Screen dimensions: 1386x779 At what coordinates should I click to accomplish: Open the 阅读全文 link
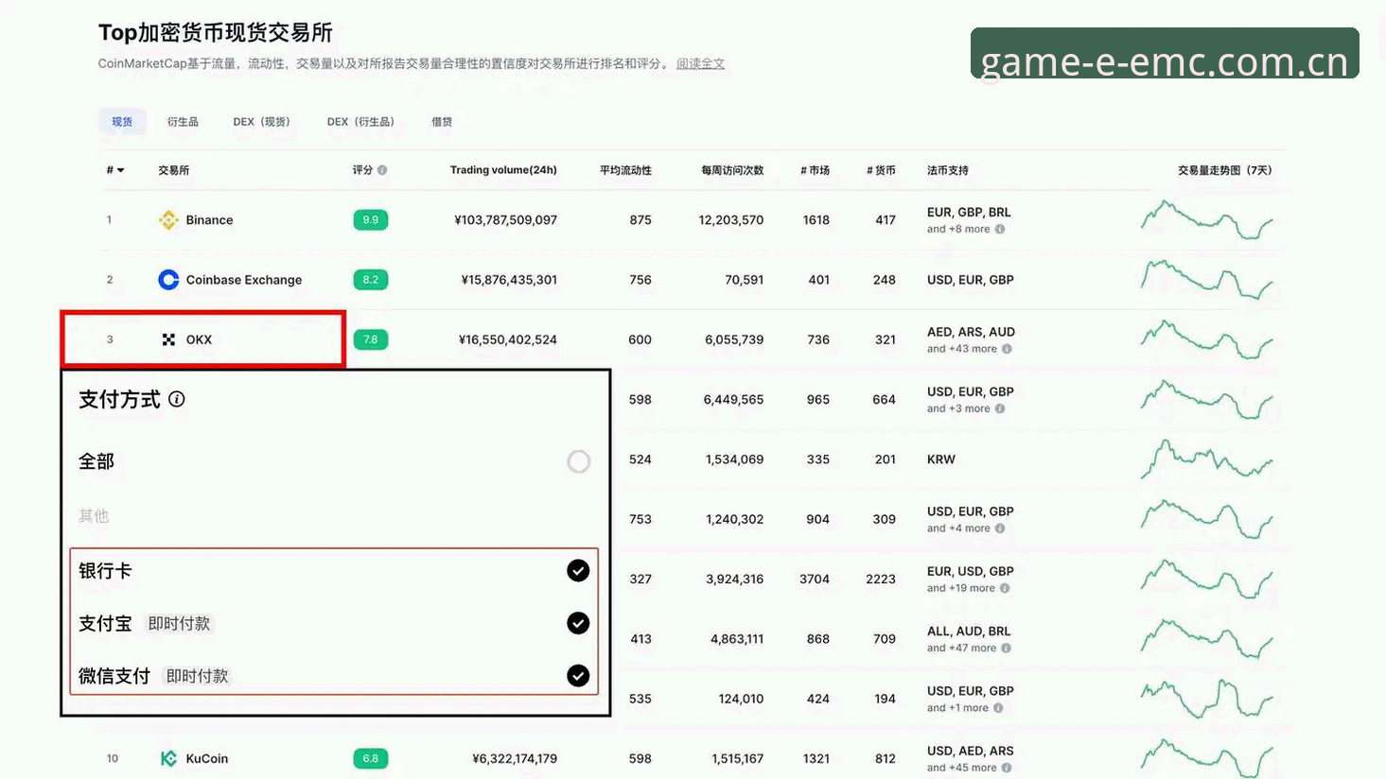(x=700, y=63)
